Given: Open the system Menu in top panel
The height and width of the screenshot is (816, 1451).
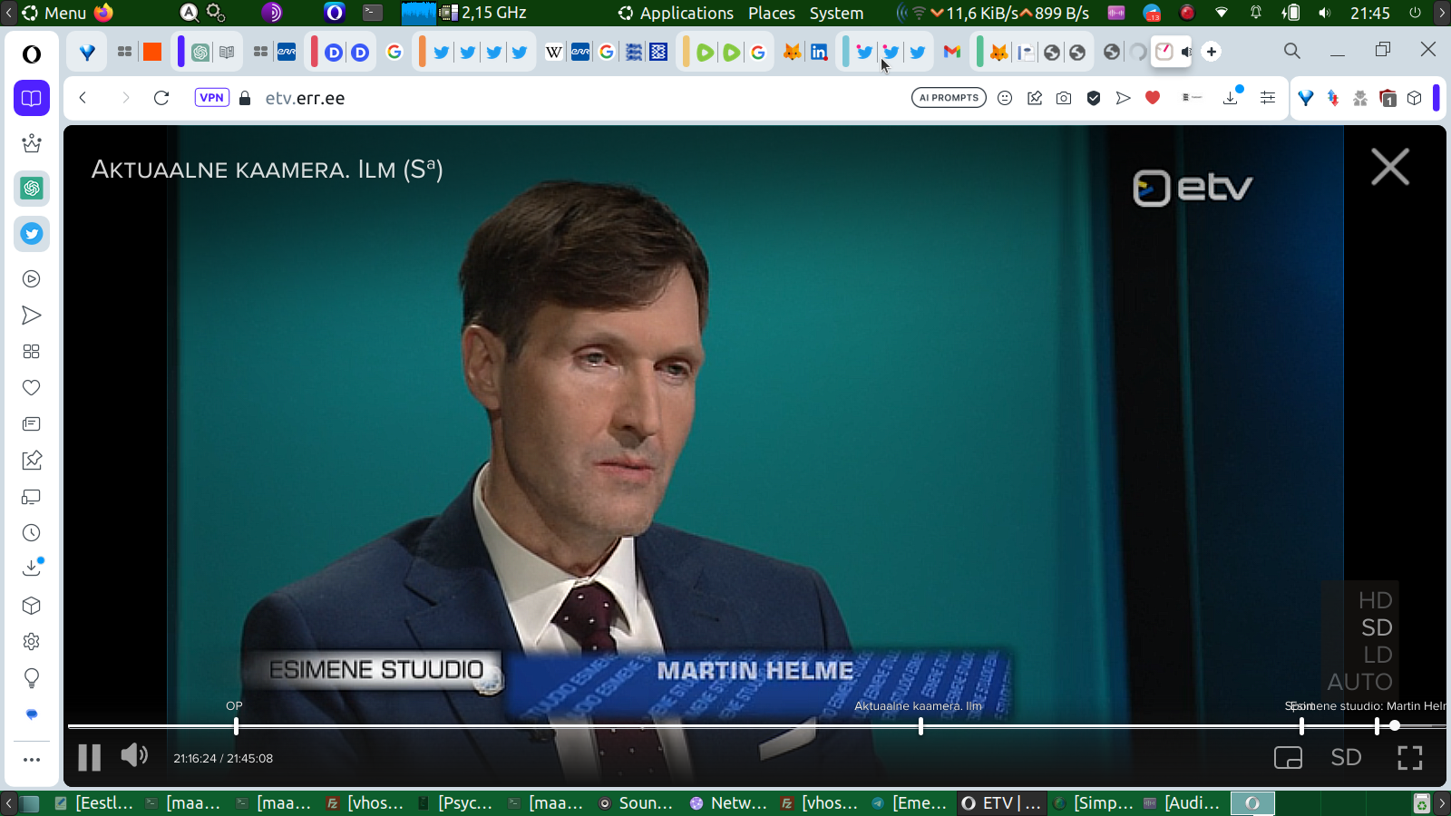Looking at the screenshot, I should pos(54,13).
